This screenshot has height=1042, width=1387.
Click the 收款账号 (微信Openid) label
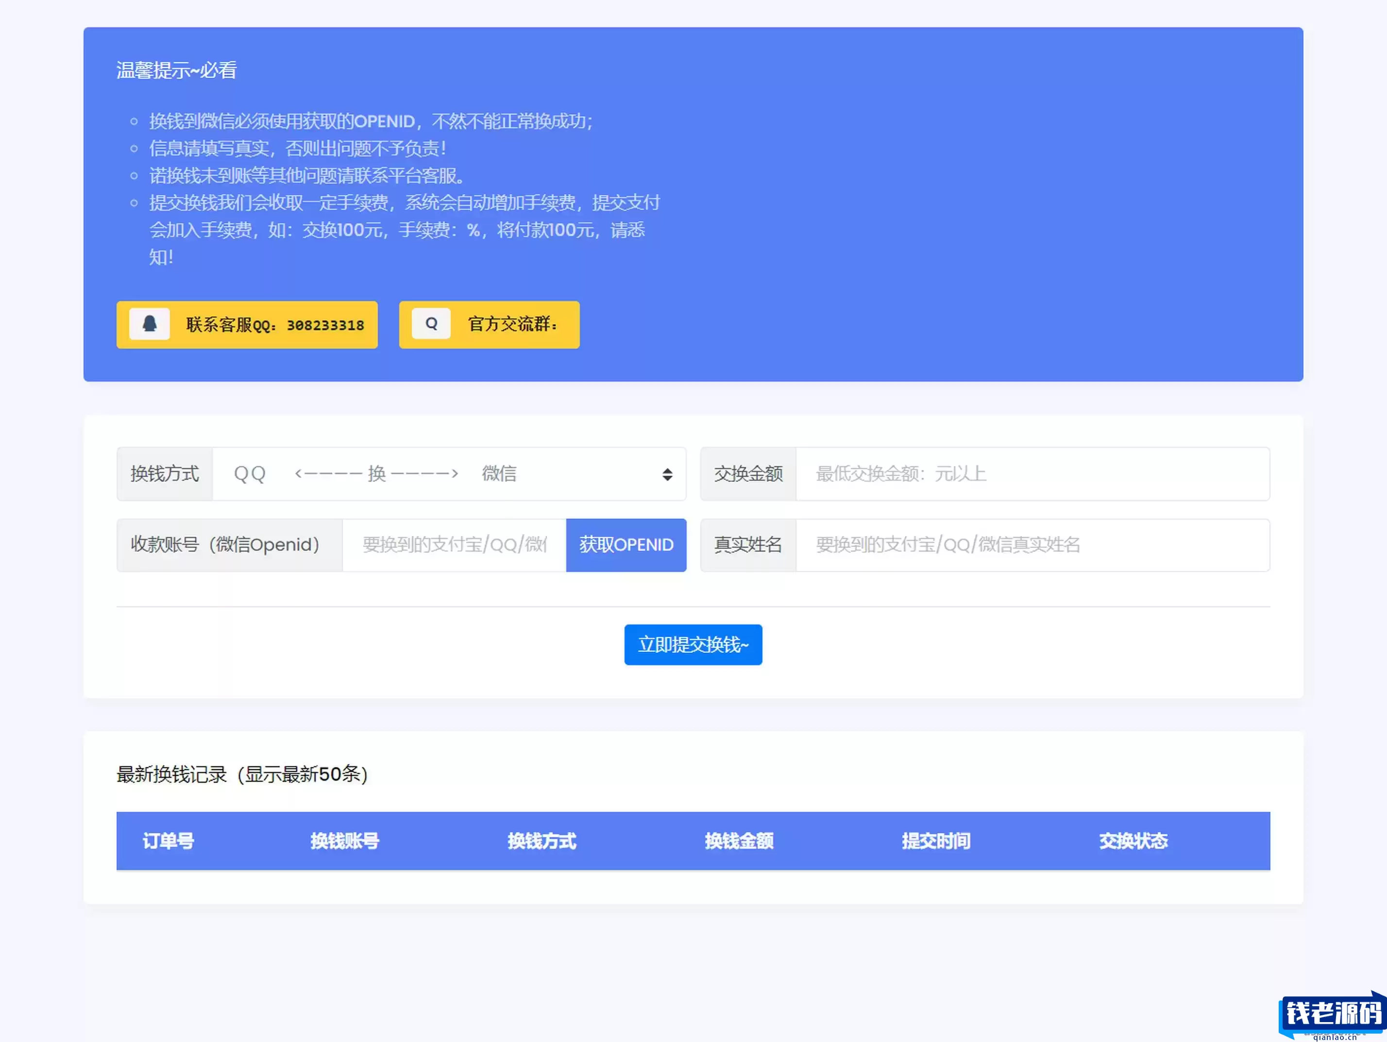click(230, 545)
